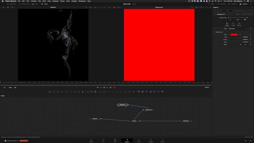254x143 pixels.
Task: Jump to the last frame
Action: coord(110,87)
